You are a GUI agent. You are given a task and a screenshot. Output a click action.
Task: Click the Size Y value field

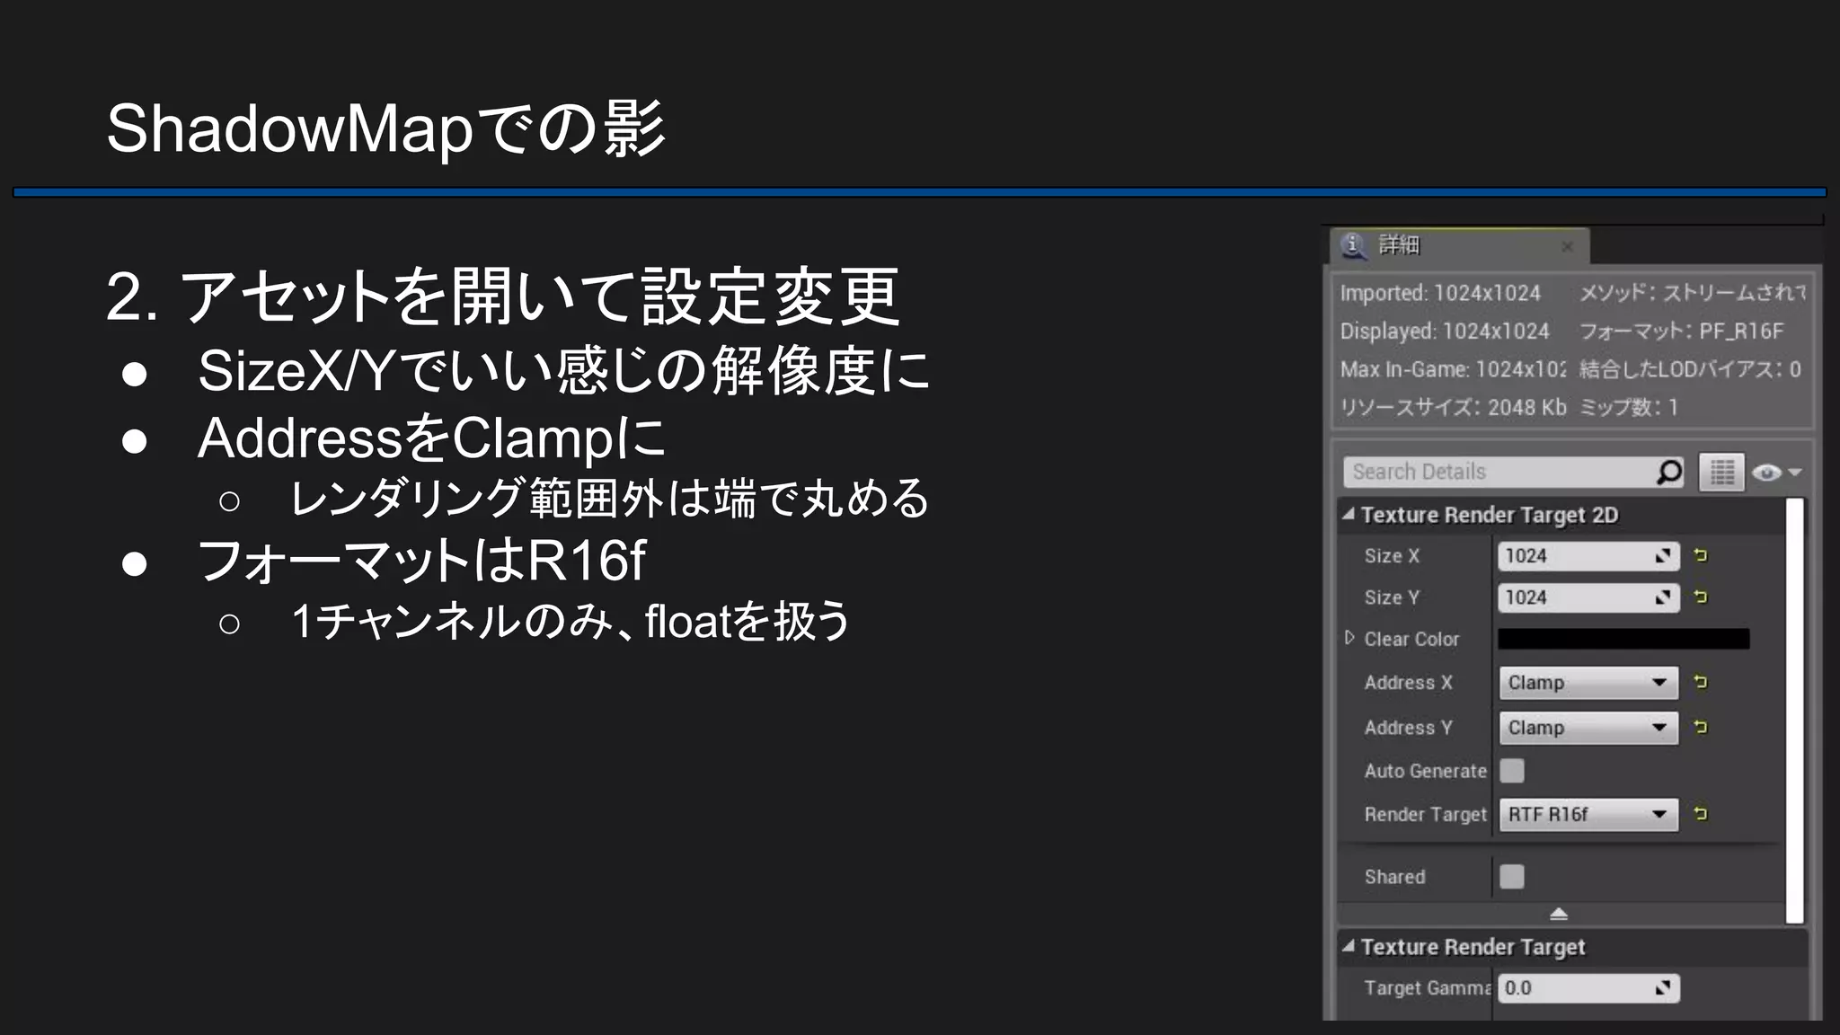[x=1588, y=597]
